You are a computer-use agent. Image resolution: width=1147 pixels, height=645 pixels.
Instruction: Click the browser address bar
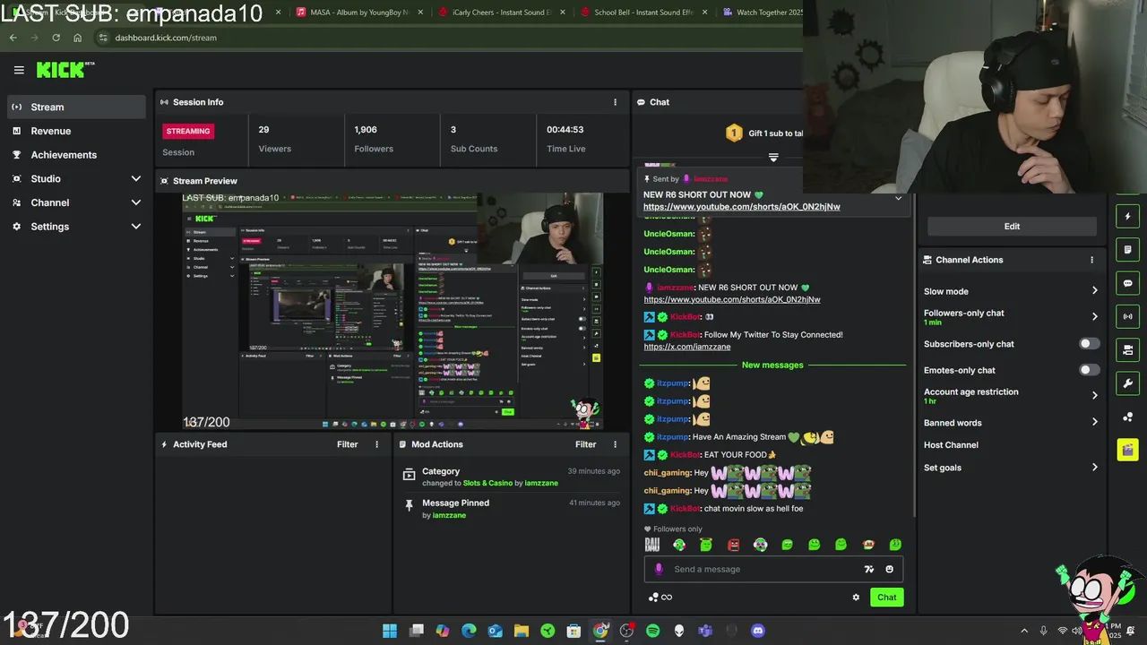click(x=448, y=38)
